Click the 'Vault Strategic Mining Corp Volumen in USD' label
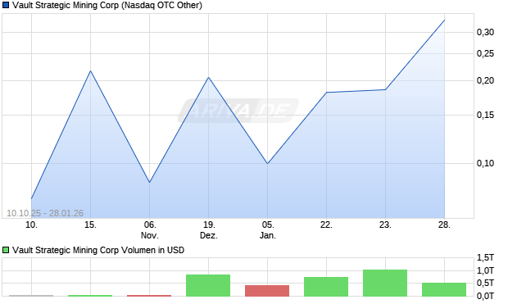This screenshot has height=304, width=508. click(98, 250)
